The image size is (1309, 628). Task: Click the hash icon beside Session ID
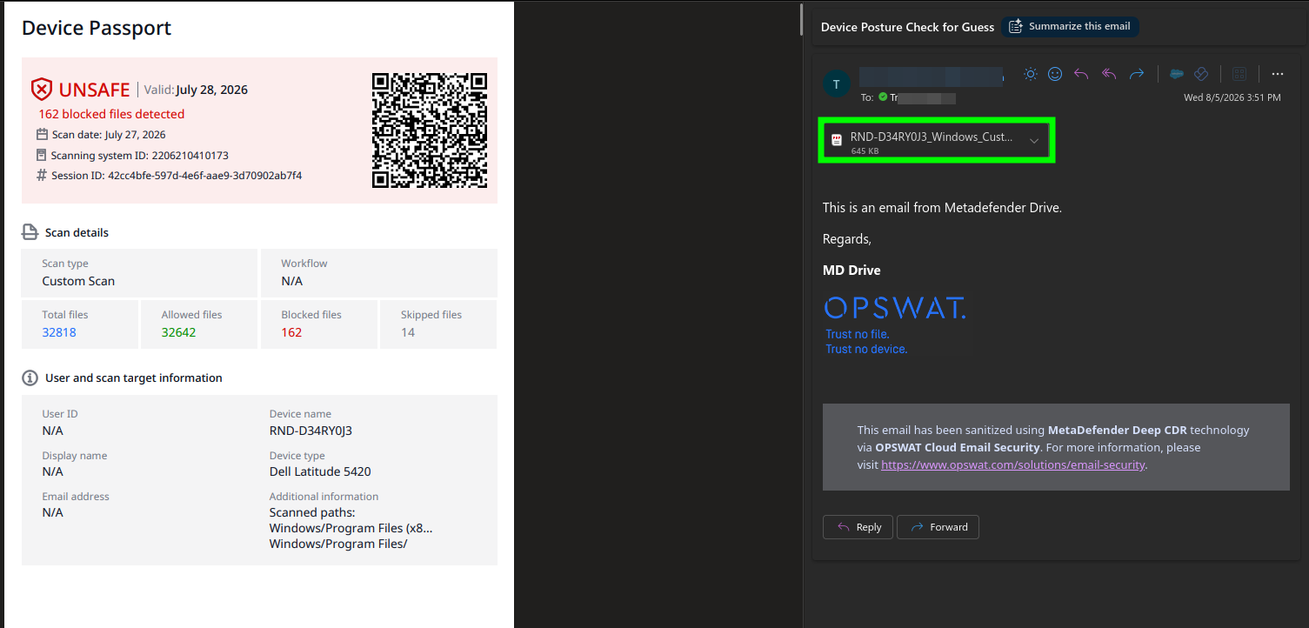click(42, 176)
